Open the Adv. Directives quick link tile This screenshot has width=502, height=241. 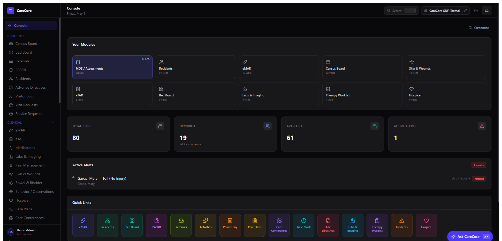pyautogui.click(x=328, y=225)
